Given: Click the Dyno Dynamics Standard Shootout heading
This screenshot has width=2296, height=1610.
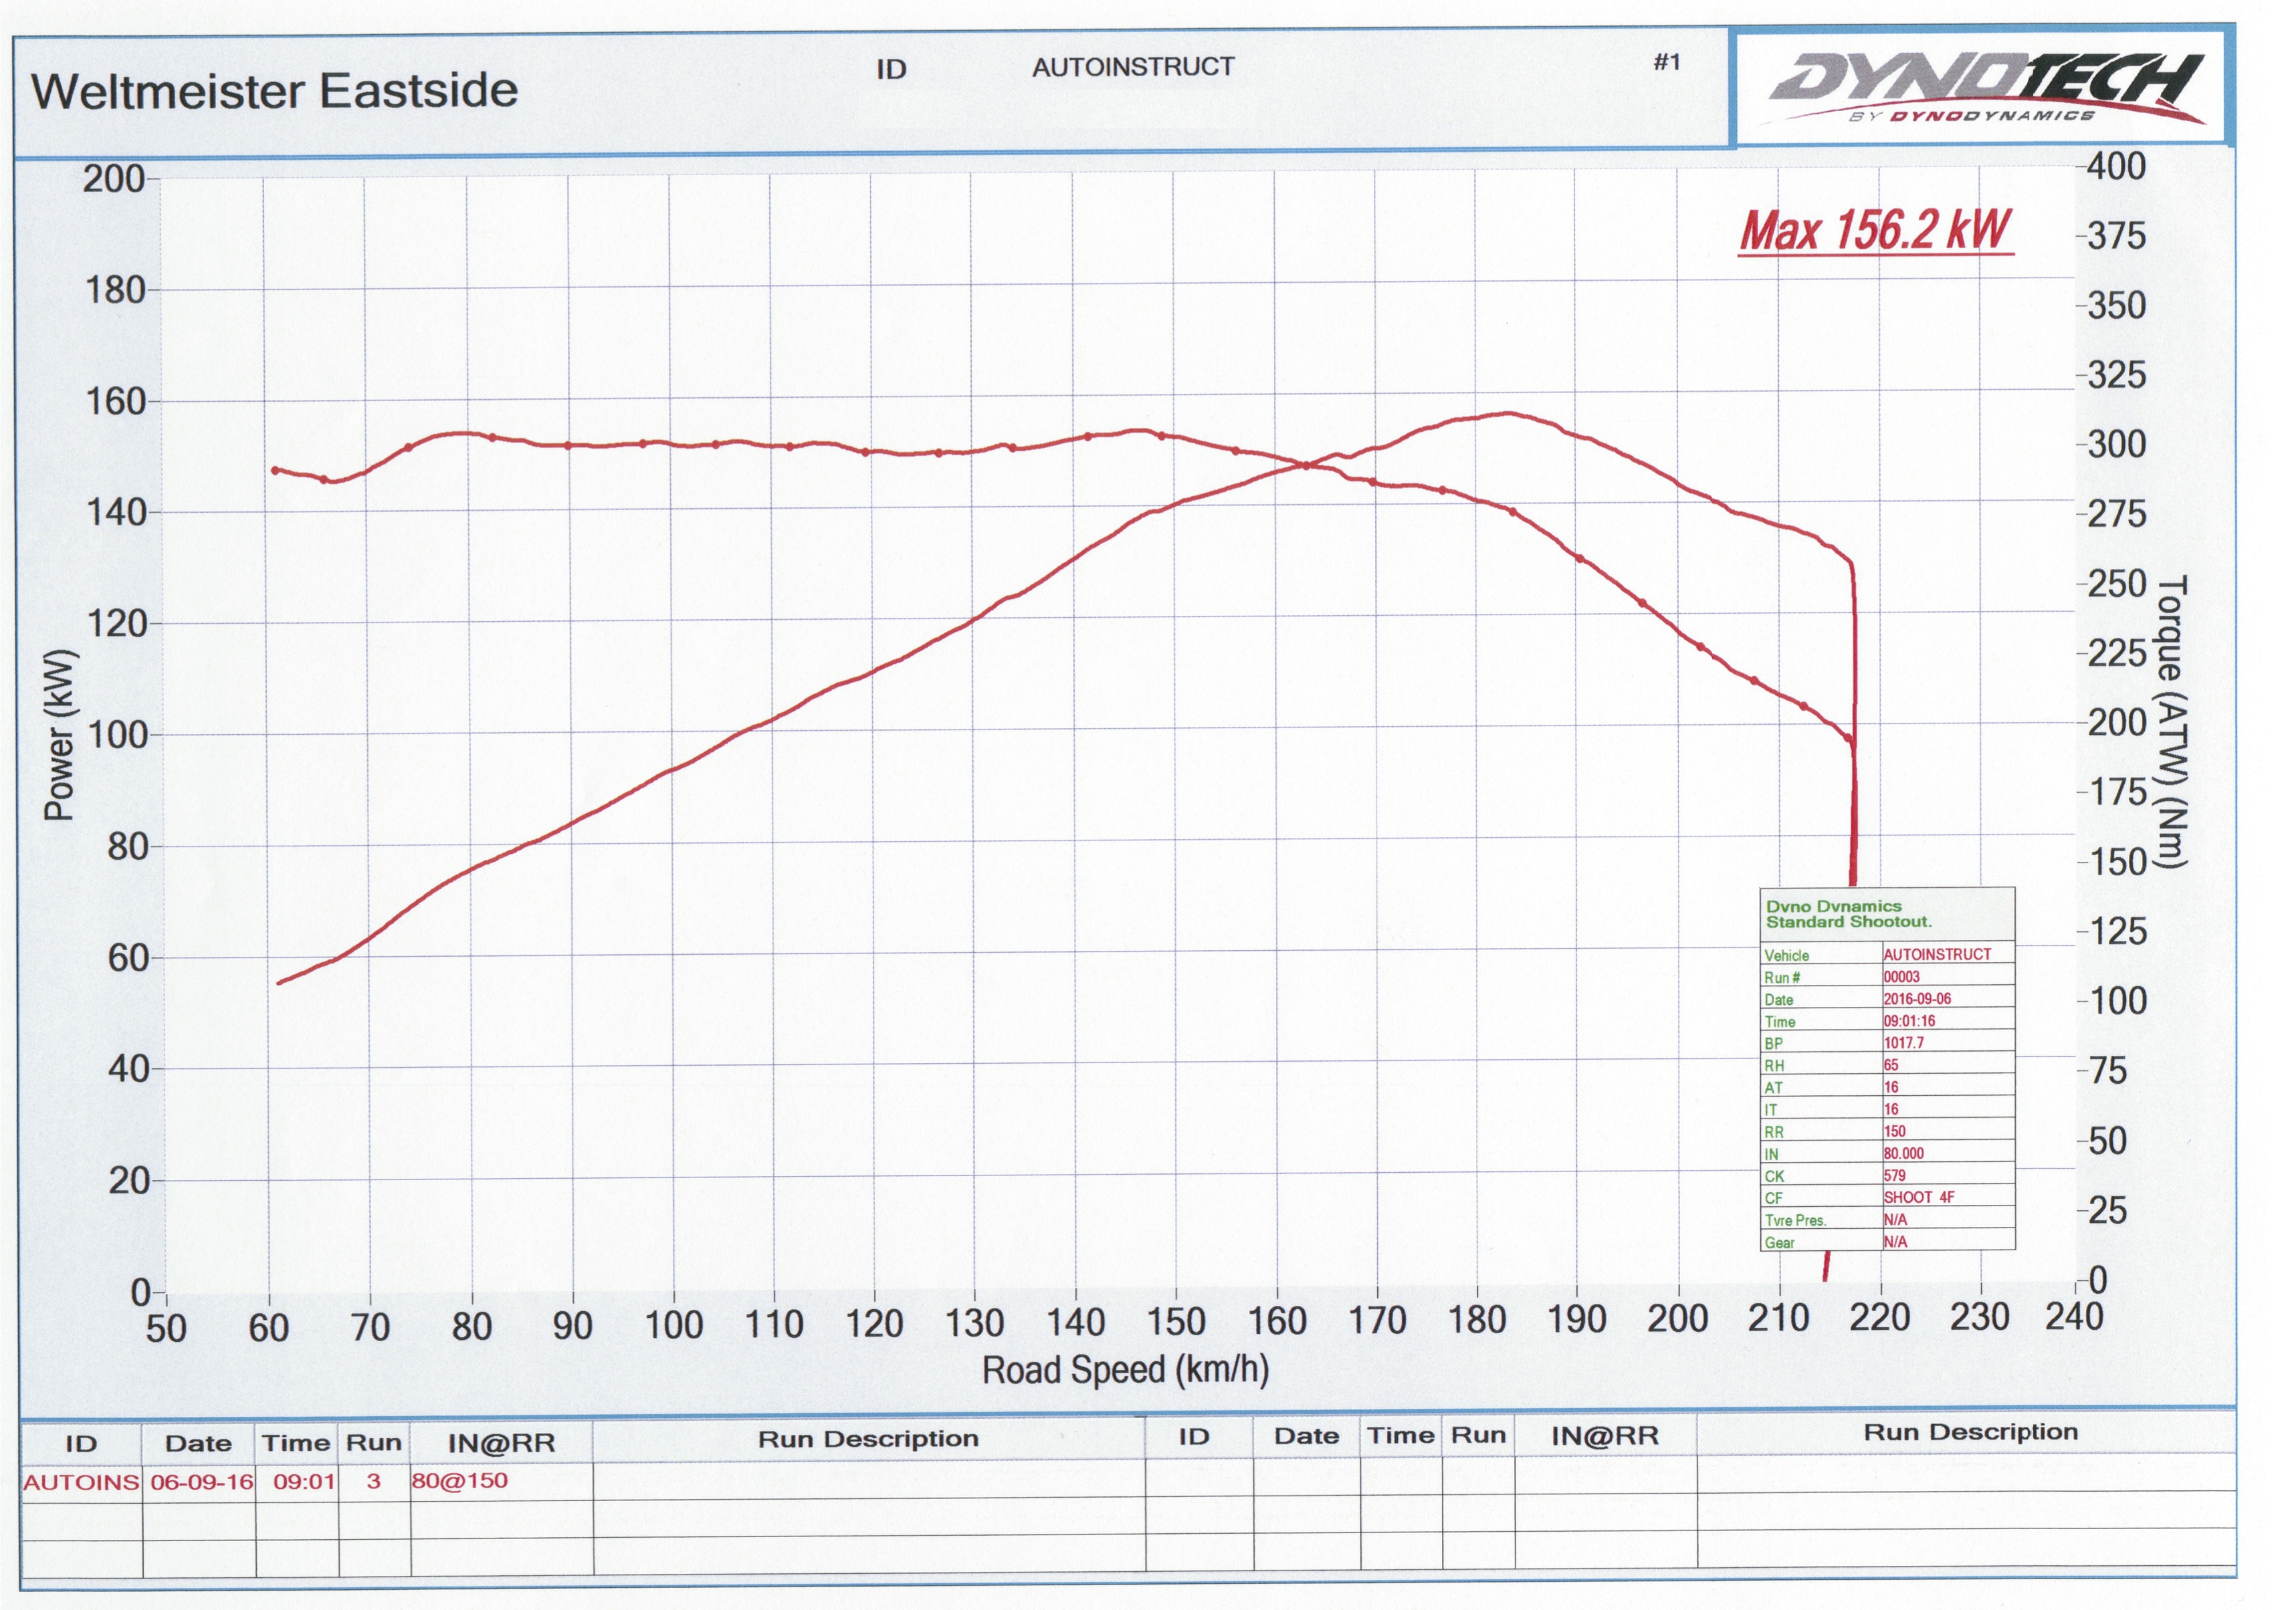Looking at the screenshot, I should (x=1849, y=914).
